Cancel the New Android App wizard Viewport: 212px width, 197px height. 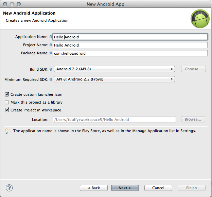pyautogui.click(x=158, y=188)
